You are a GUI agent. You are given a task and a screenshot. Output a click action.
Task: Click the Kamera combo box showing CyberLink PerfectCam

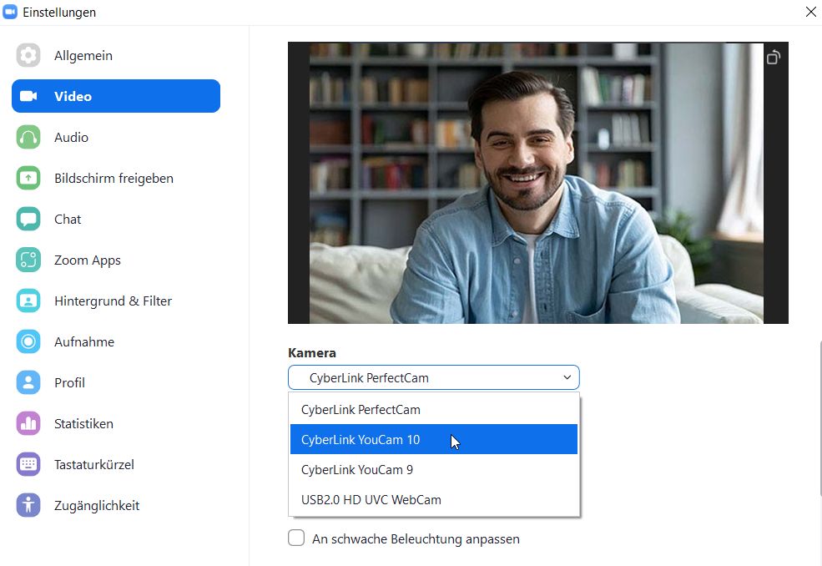[434, 377]
